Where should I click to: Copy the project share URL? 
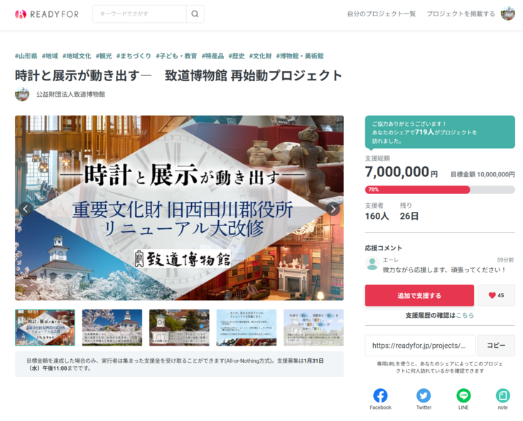(496, 346)
